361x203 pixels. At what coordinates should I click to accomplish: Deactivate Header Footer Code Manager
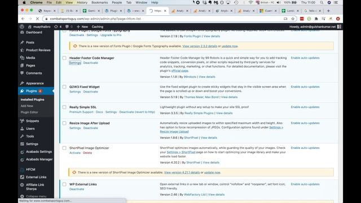tap(90, 63)
